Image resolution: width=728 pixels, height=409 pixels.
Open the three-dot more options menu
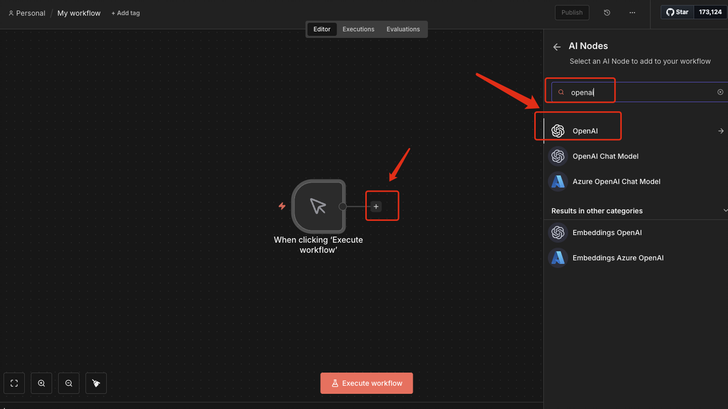click(632, 13)
